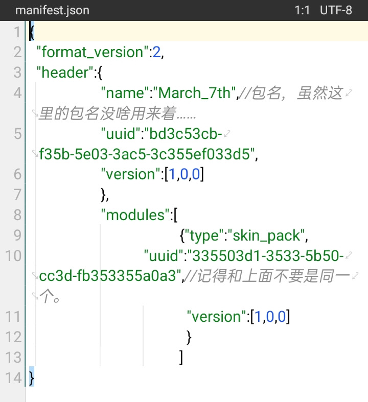Click the wrapped comment text 个。
This screenshot has height=402, width=368.
50,296
